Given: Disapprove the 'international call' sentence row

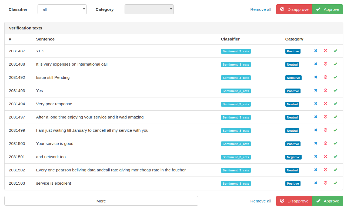Looking at the screenshot, I should [x=325, y=64].
